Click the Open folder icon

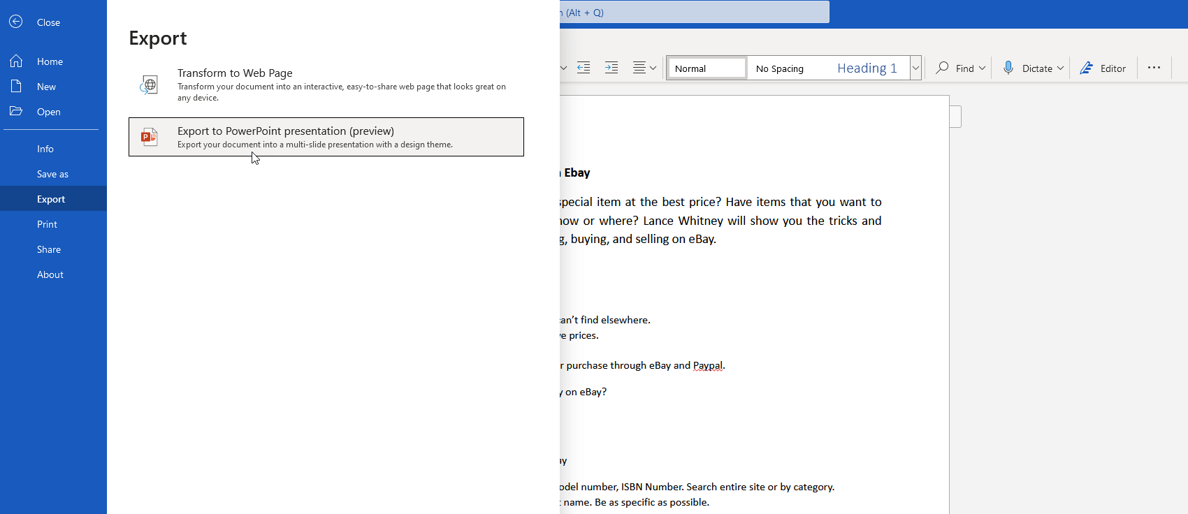click(16, 112)
